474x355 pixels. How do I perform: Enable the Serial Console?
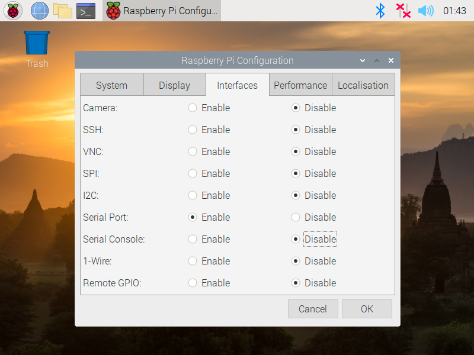(x=209, y=239)
